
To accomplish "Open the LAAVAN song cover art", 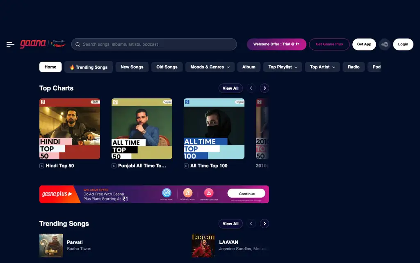I will click(x=203, y=246).
